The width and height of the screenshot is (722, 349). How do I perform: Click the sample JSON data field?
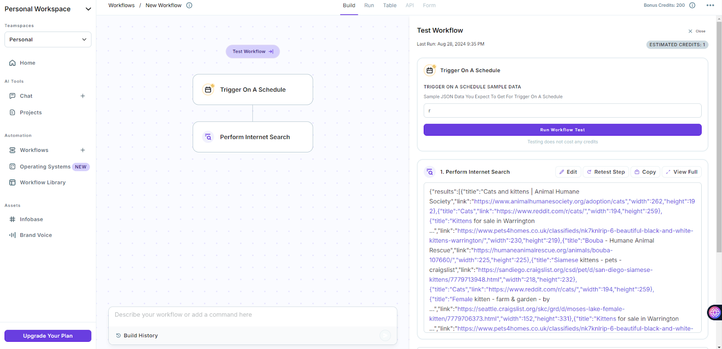click(562, 111)
